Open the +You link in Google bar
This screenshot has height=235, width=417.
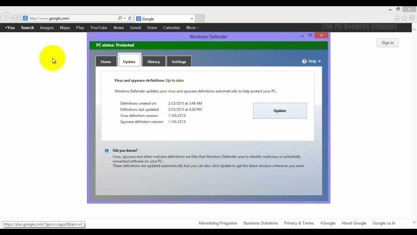(10, 28)
